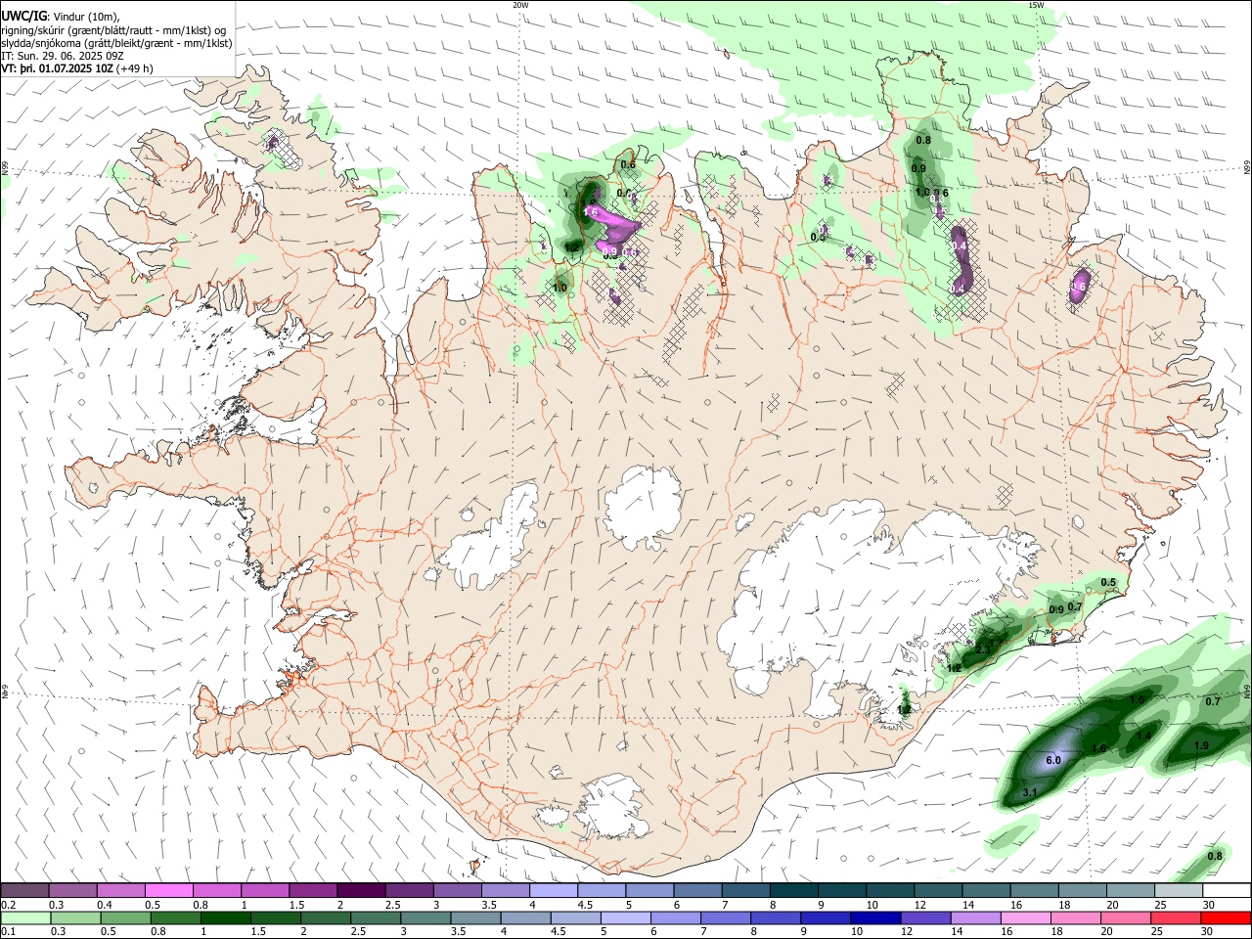The width and height of the screenshot is (1252, 939).
Task: Click the '2.3' rainfall value on the southeast coast
Action: click(983, 649)
